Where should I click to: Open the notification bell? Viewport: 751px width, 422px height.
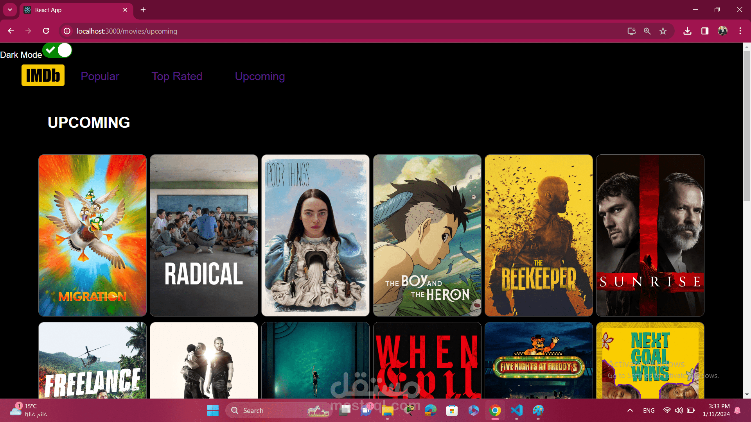coord(737,410)
